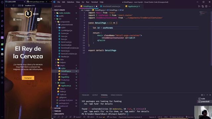Go back in the browser
212x119 pixels.
[6, 5]
